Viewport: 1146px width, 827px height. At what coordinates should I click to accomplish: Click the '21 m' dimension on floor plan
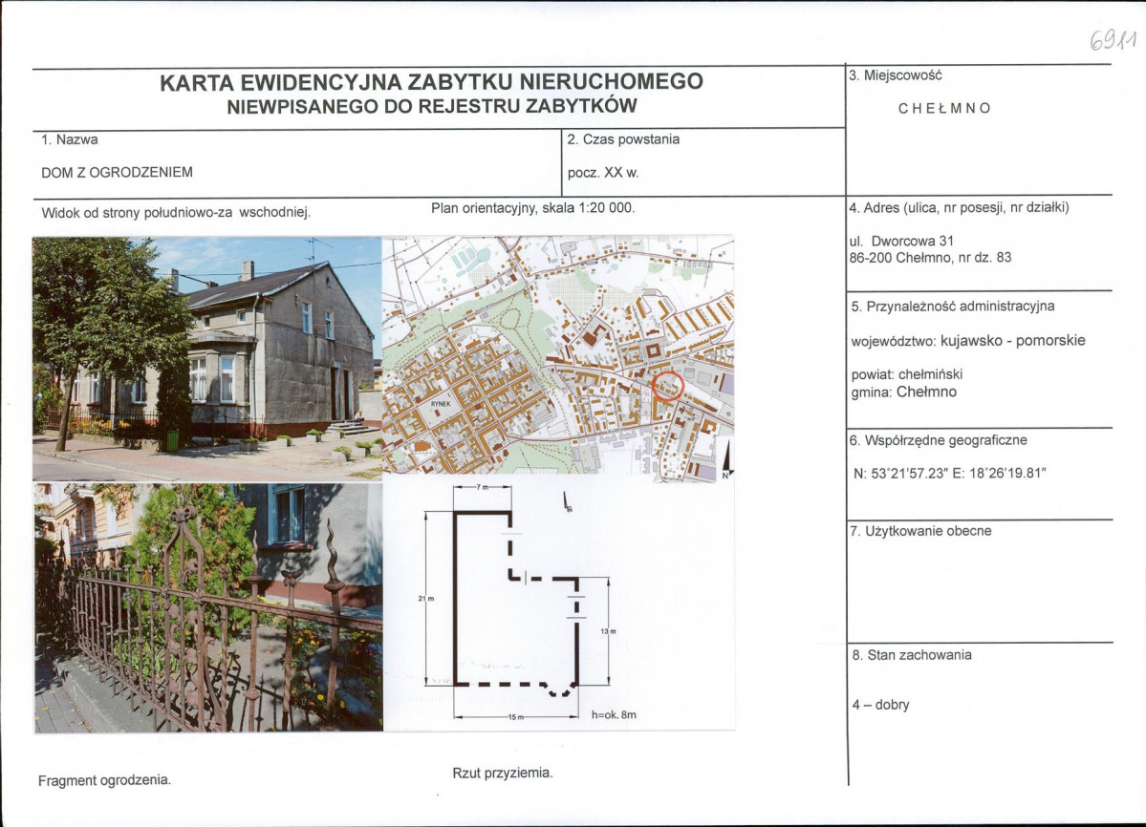(x=426, y=599)
